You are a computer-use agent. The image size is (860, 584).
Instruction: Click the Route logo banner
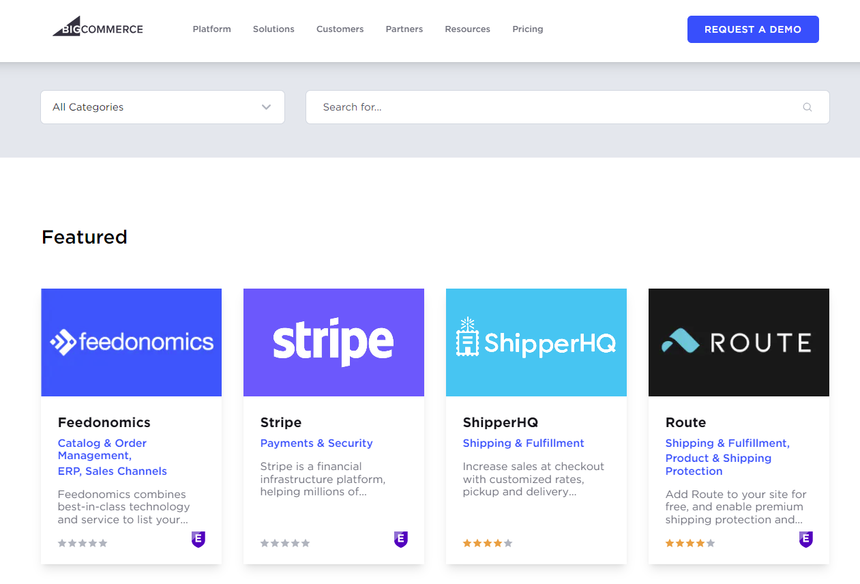pos(739,342)
